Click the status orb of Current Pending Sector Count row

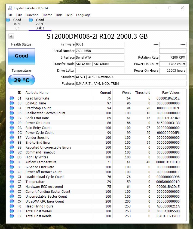pyautogui.click(x=12, y=191)
